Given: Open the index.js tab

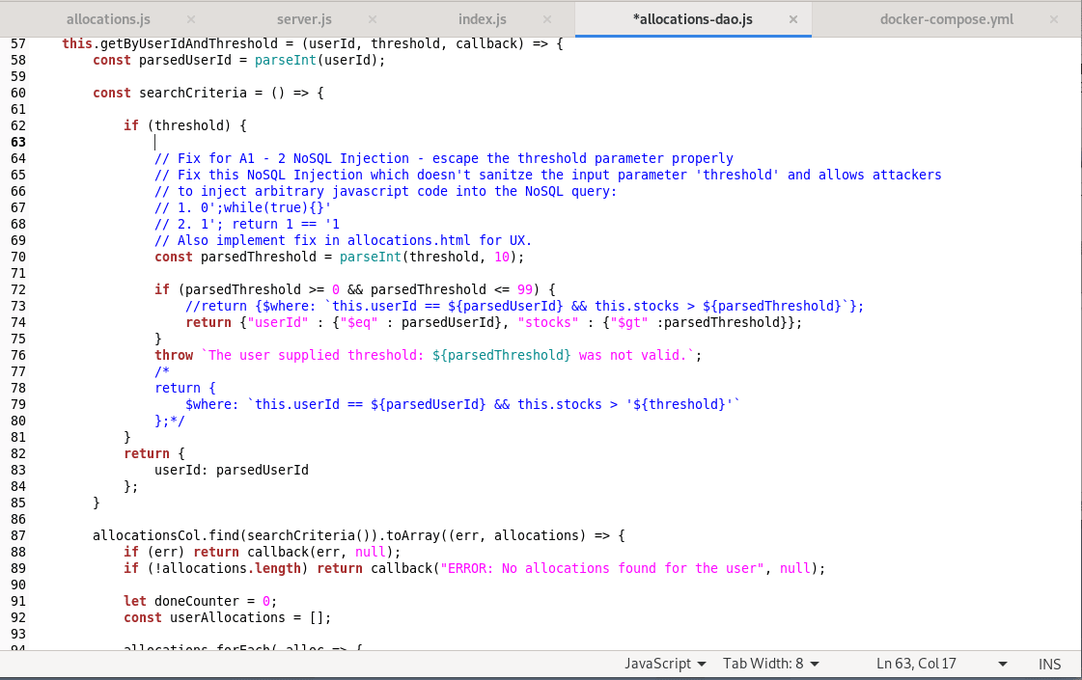Looking at the screenshot, I should click(x=482, y=19).
